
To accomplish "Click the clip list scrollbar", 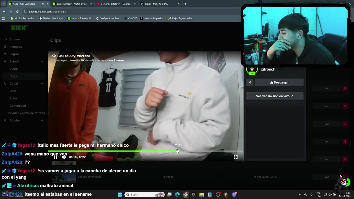I will point(351,144).
